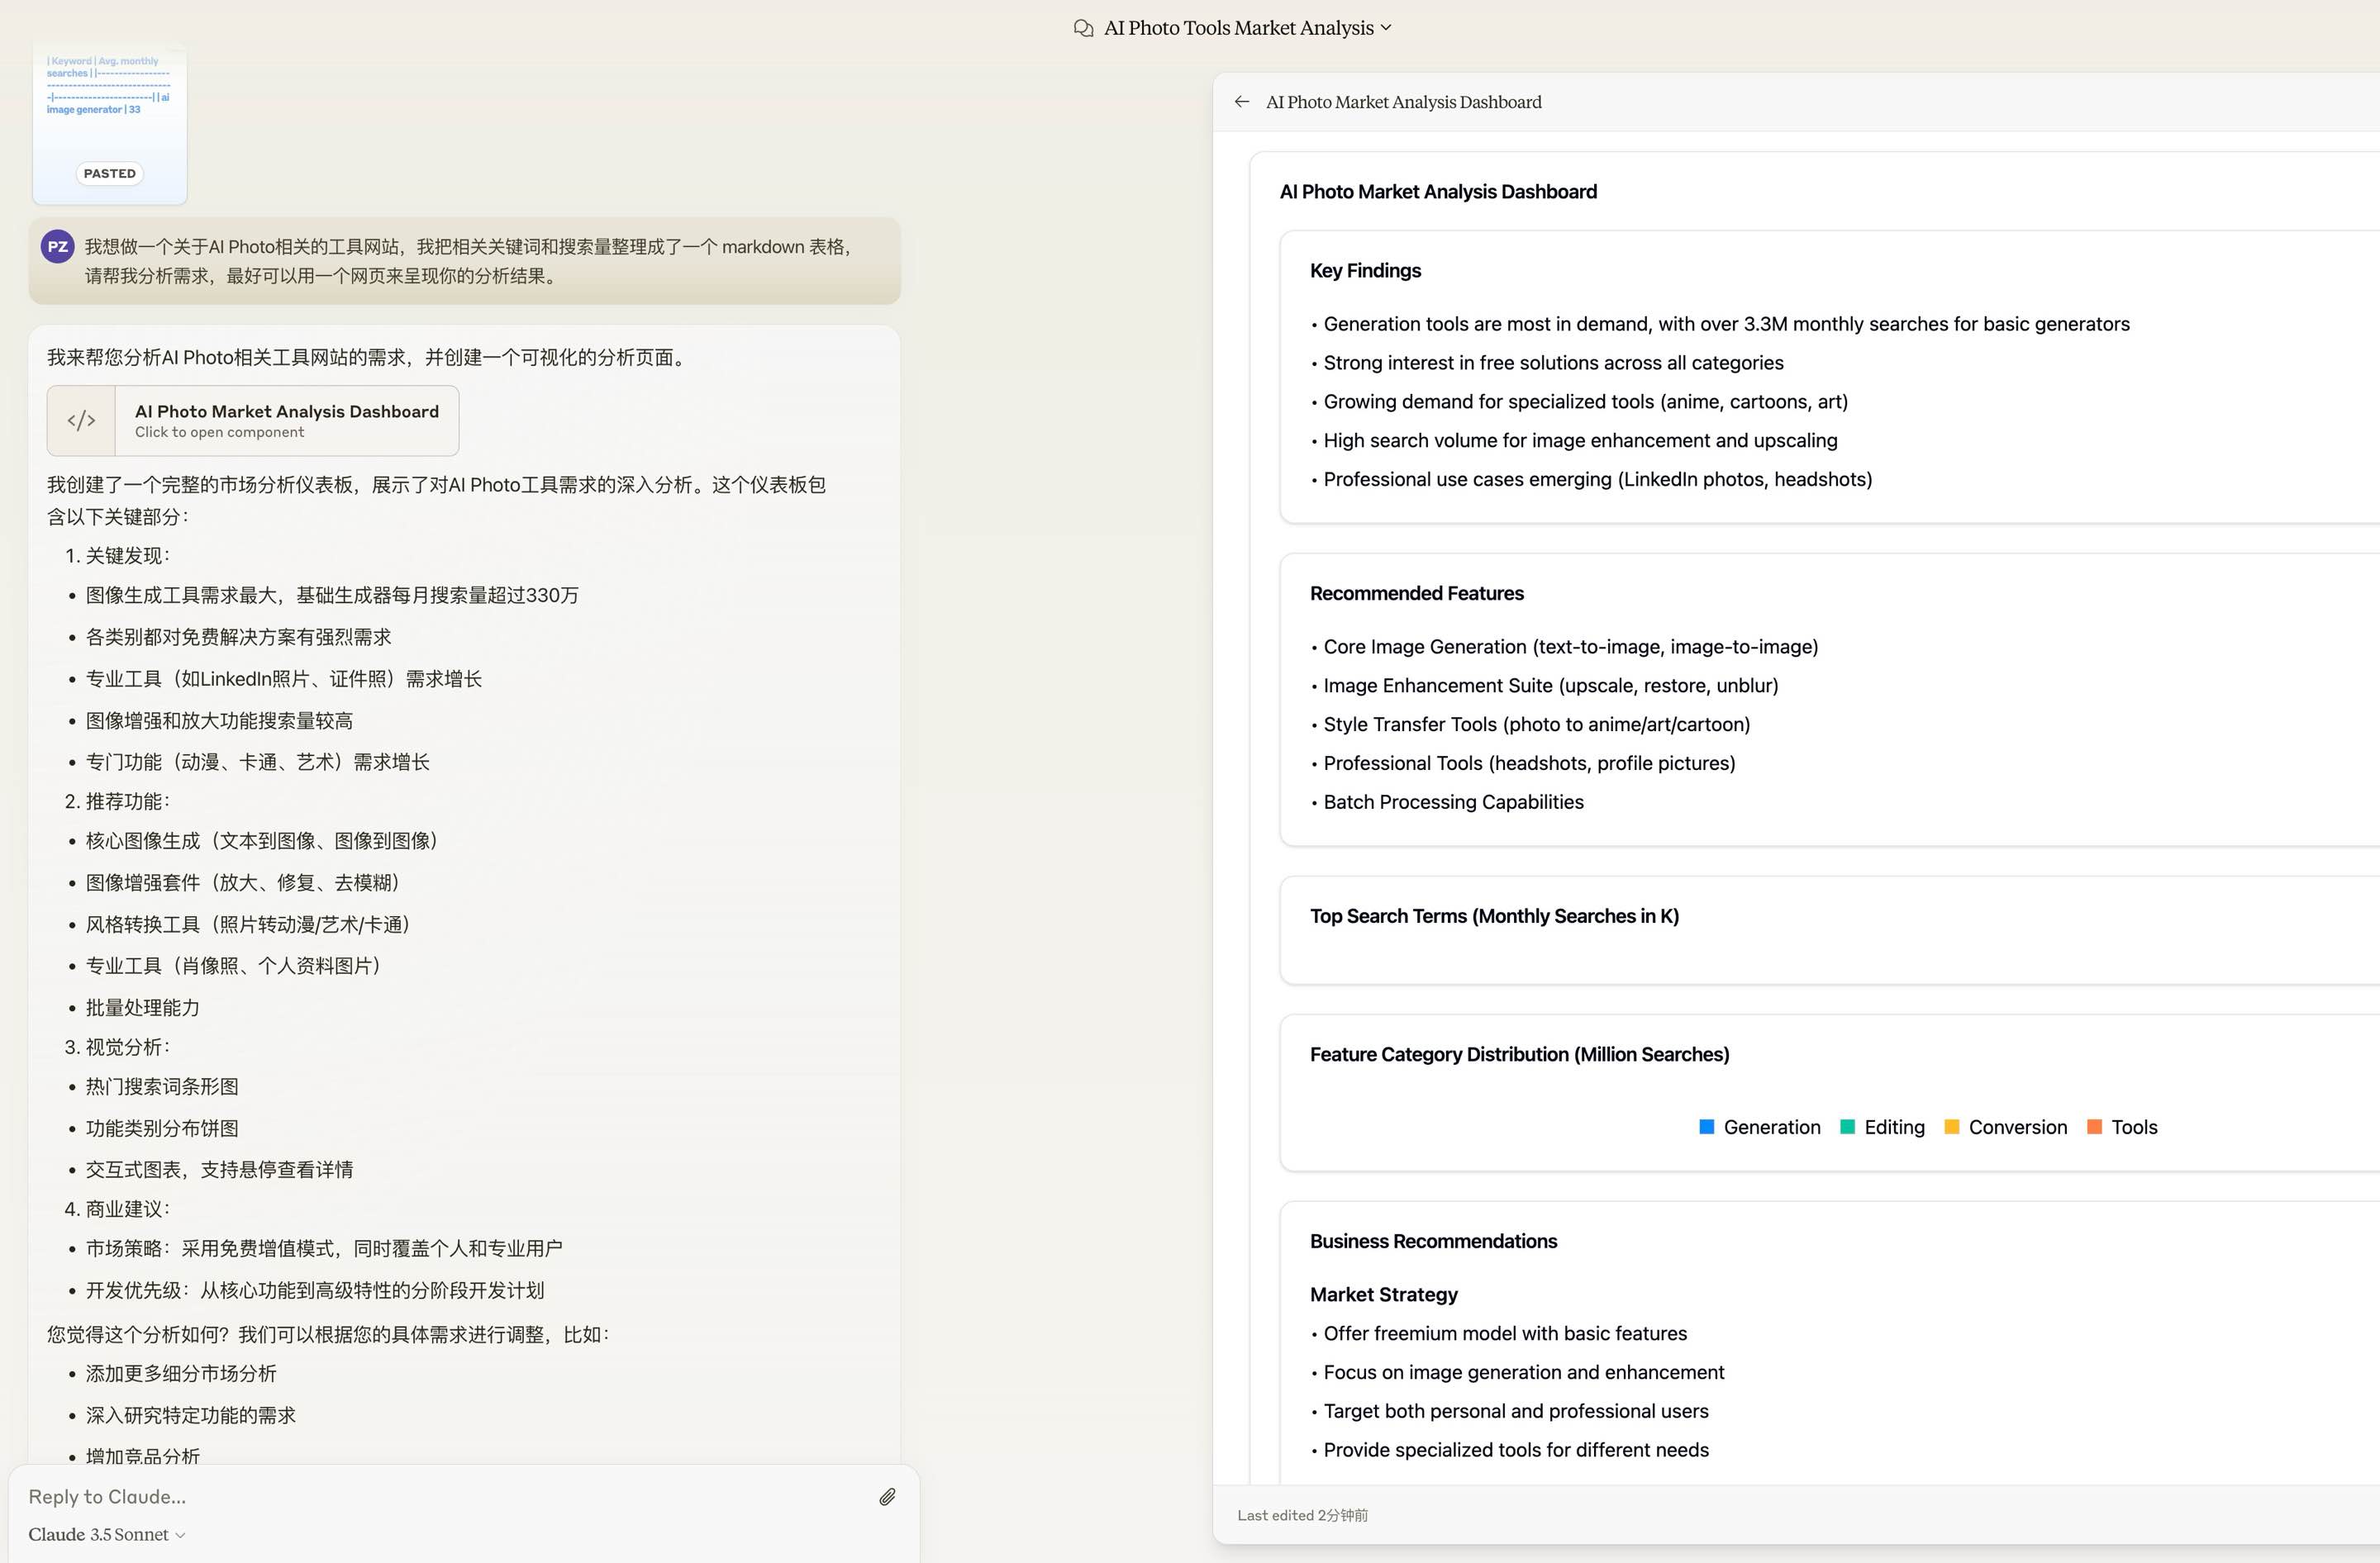Image resolution: width=2380 pixels, height=1563 pixels.
Task: Toggle the Editing legend item
Action: coord(1882,1128)
